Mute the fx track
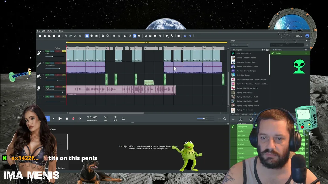 point(52,75)
